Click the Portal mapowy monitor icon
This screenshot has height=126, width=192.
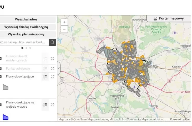click(x=155, y=19)
